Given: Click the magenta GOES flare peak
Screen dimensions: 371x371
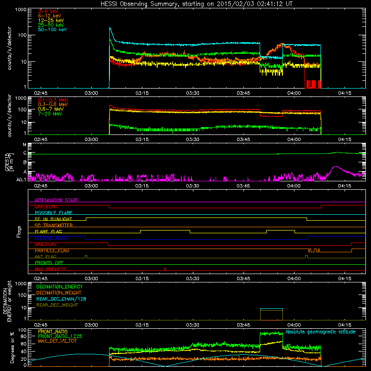Looking at the screenshot, I should pyautogui.click(x=335, y=167).
